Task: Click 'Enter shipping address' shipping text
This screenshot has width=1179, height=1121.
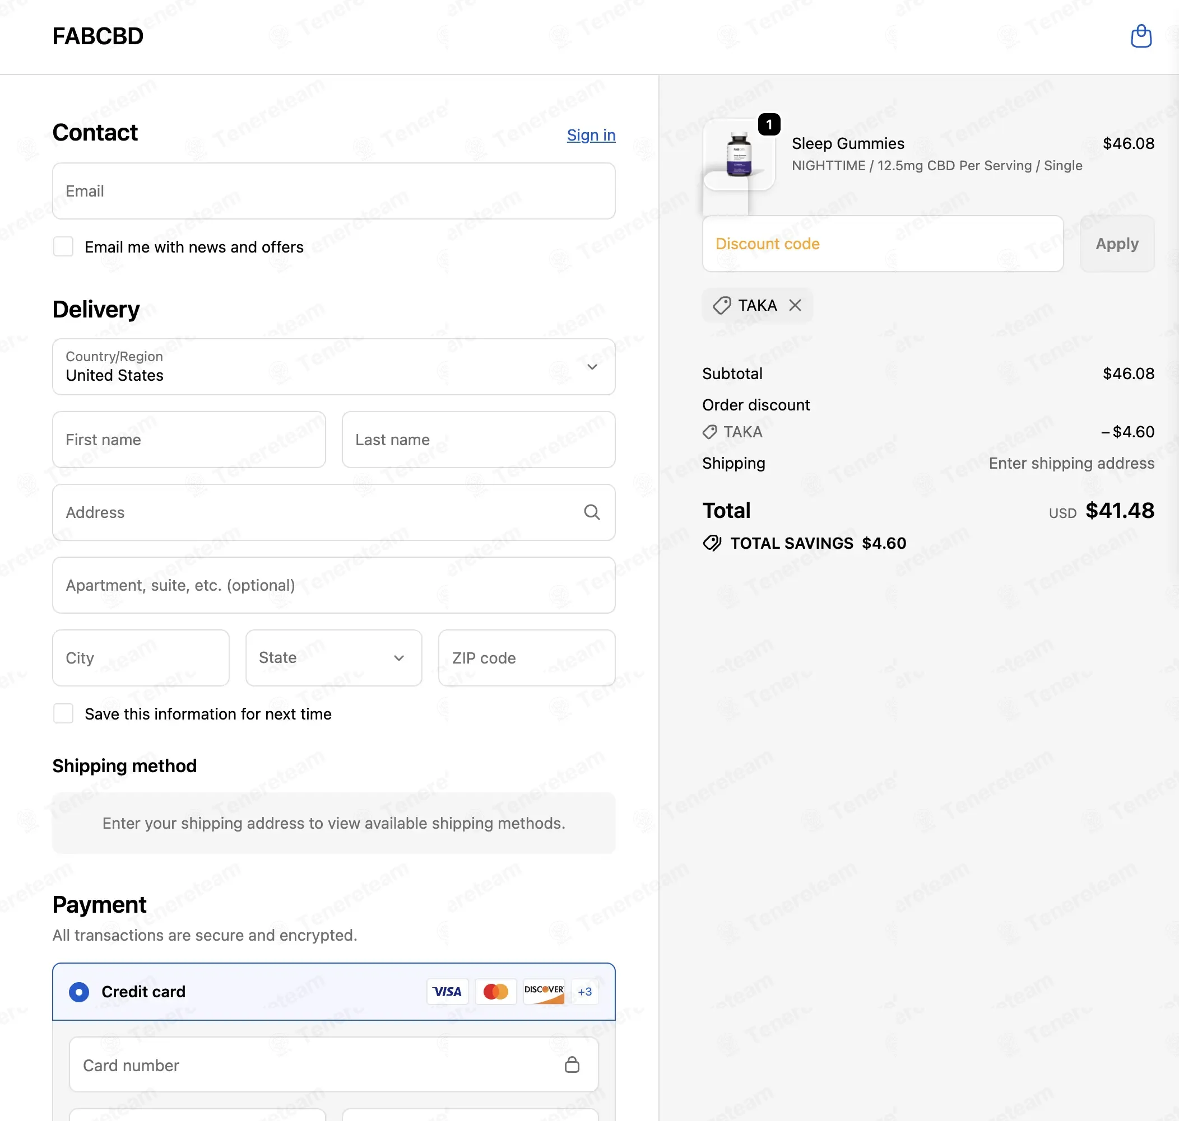Action: tap(1071, 463)
